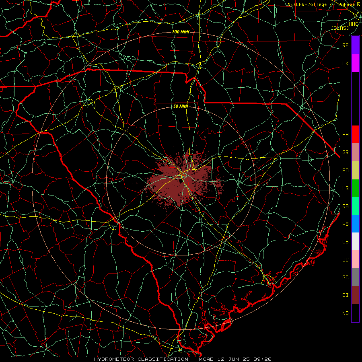Click the RF legend label
Viewport: 362px width, 362px height.
pyautogui.click(x=346, y=45)
